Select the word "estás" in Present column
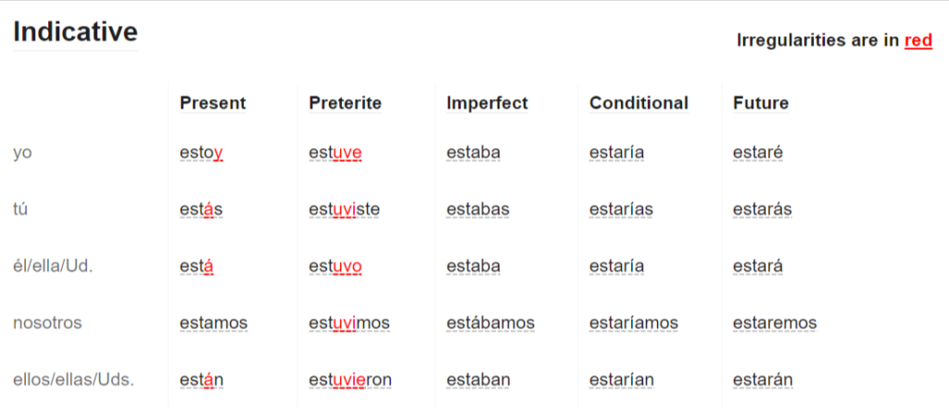This screenshot has height=416, width=949. (x=201, y=209)
